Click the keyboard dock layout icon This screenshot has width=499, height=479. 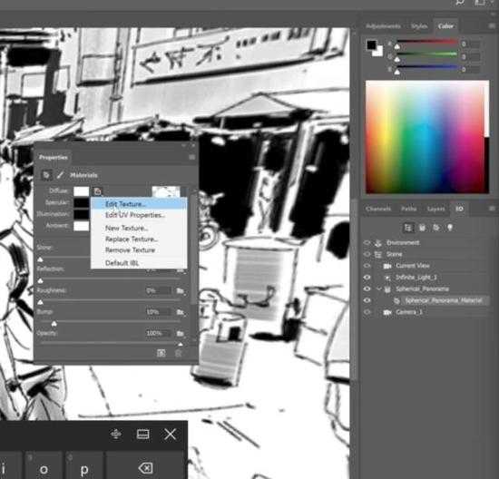[x=142, y=435]
